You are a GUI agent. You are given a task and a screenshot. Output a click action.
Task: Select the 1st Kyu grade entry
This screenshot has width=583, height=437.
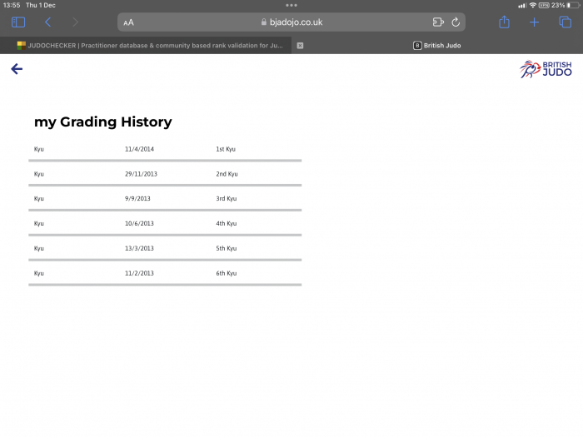tap(226, 149)
